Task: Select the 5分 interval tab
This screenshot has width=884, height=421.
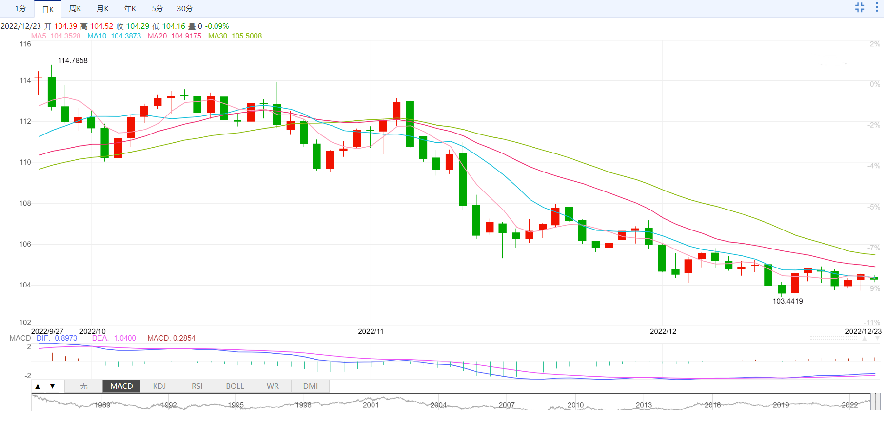Action: (x=157, y=9)
